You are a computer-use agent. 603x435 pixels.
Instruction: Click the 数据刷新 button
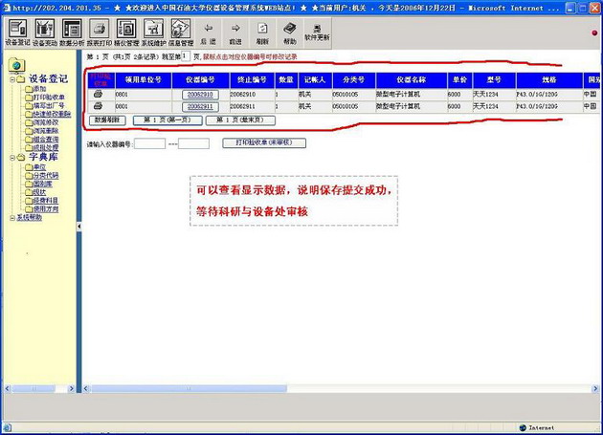[107, 120]
